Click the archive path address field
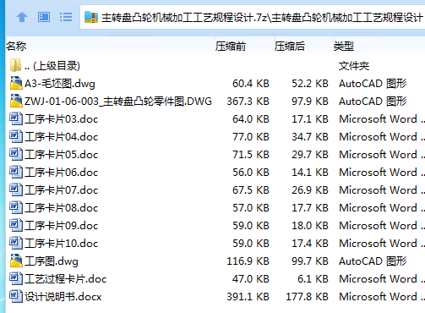Screen dimensions: 425x313 tap(253, 17)
